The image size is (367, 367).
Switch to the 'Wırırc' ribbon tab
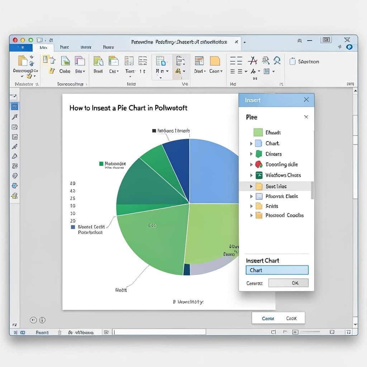86,47
